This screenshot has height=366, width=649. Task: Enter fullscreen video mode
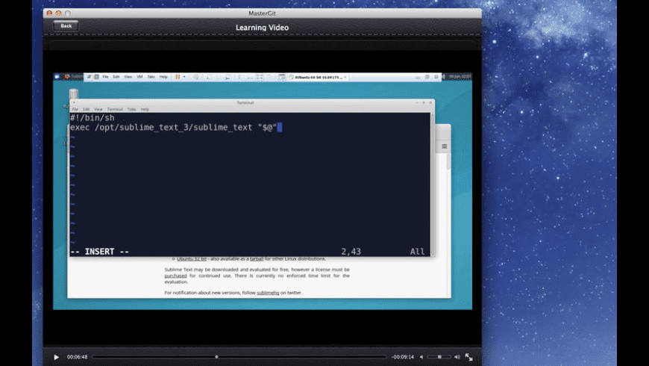tap(468, 357)
